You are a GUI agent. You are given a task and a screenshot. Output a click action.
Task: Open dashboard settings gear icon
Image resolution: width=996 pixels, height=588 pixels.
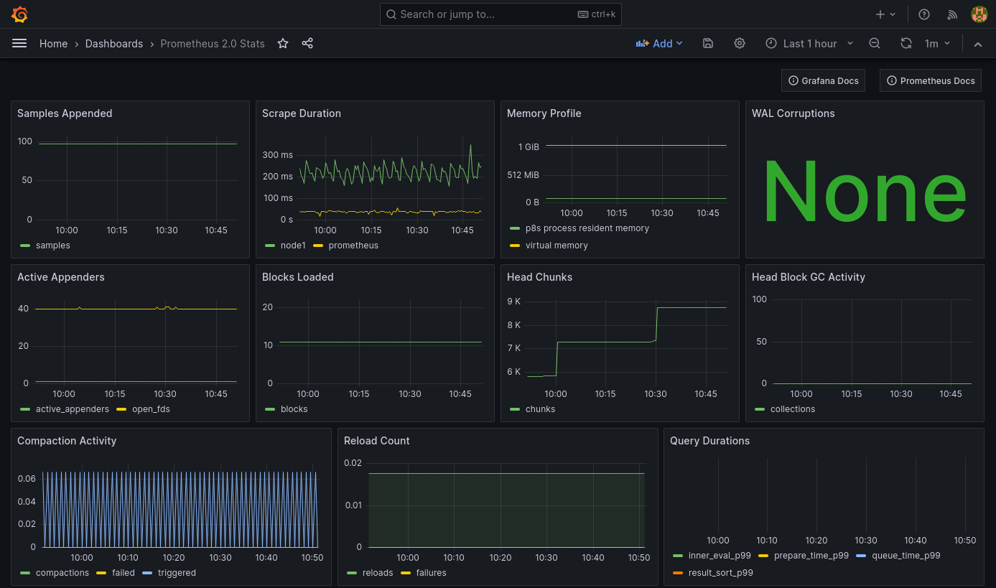(x=740, y=44)
